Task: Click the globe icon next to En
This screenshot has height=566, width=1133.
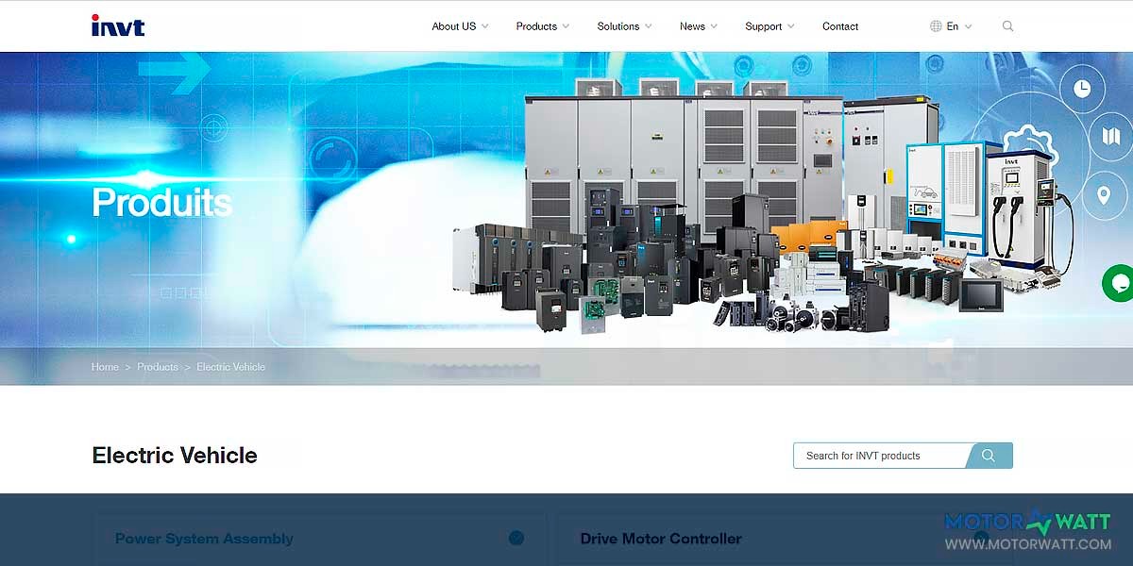Action: [934, 26]
